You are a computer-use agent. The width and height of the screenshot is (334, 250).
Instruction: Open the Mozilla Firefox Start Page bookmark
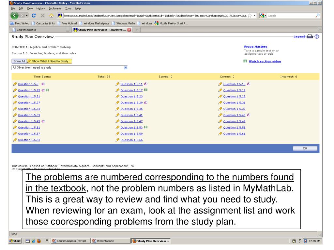(171, 23)
